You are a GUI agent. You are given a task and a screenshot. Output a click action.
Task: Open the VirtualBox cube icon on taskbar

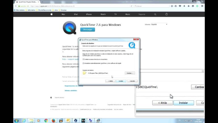[76, 121]
